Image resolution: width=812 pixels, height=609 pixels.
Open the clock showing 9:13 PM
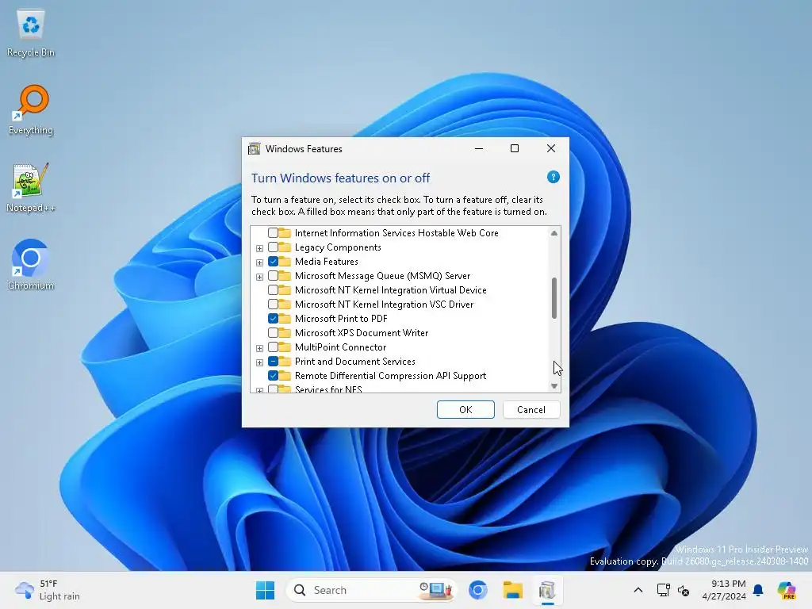click(723, 590)
